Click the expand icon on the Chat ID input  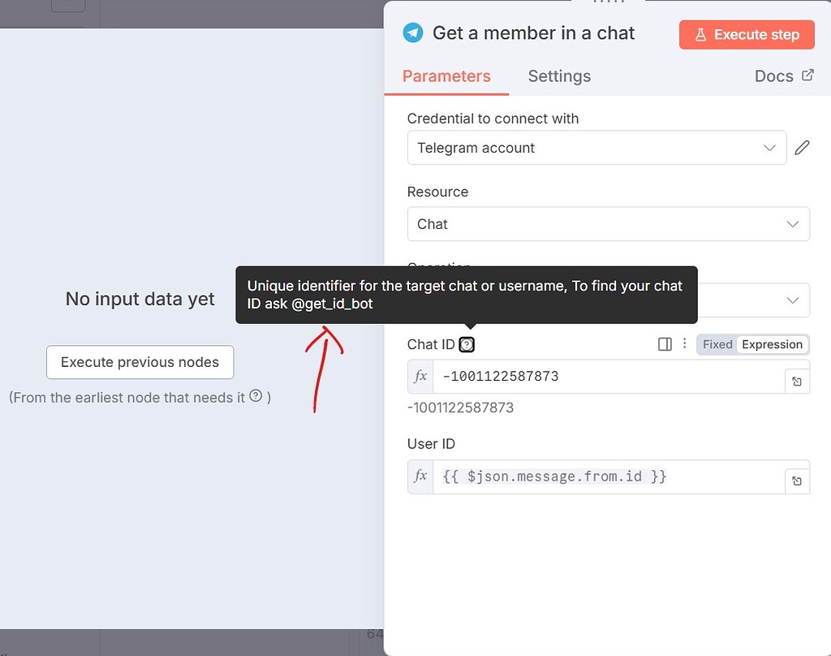click(x=797, y=379)
